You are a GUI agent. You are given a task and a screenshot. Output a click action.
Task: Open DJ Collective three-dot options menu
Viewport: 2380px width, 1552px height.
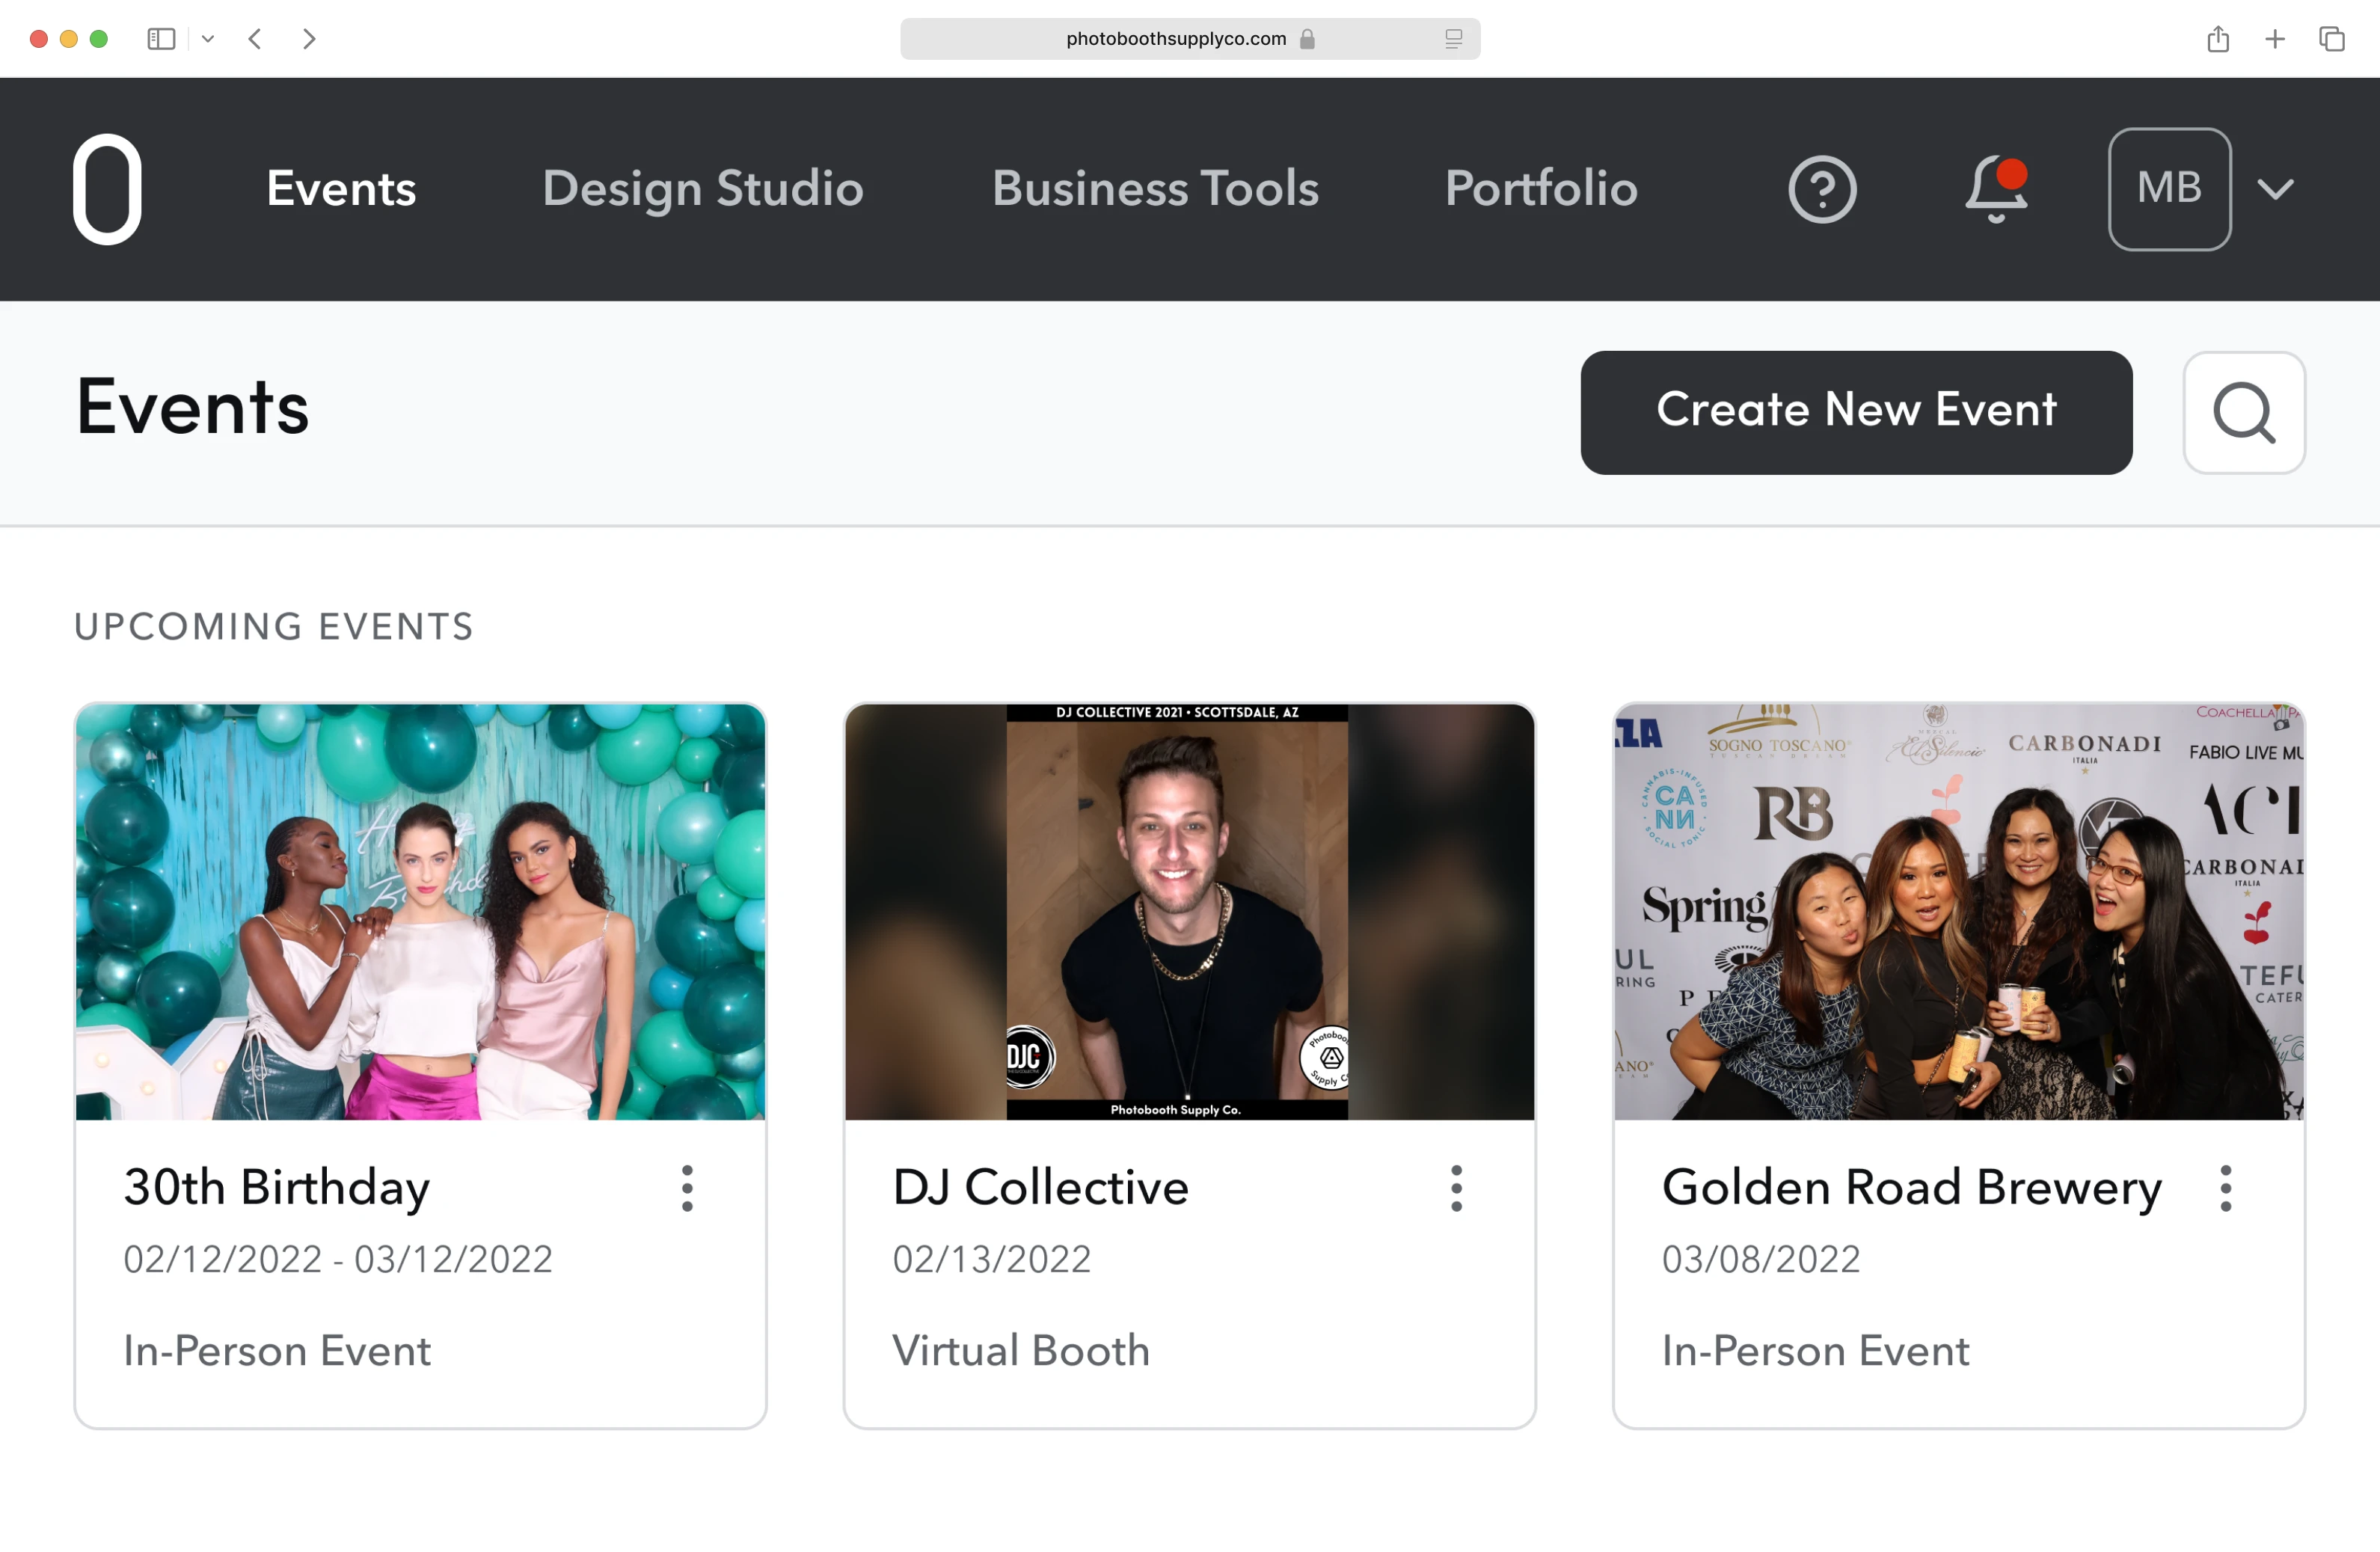point(1456,1188)
